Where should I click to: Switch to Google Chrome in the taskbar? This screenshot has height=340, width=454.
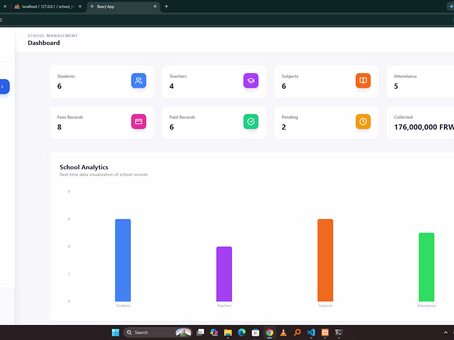[x=270, y=333]
